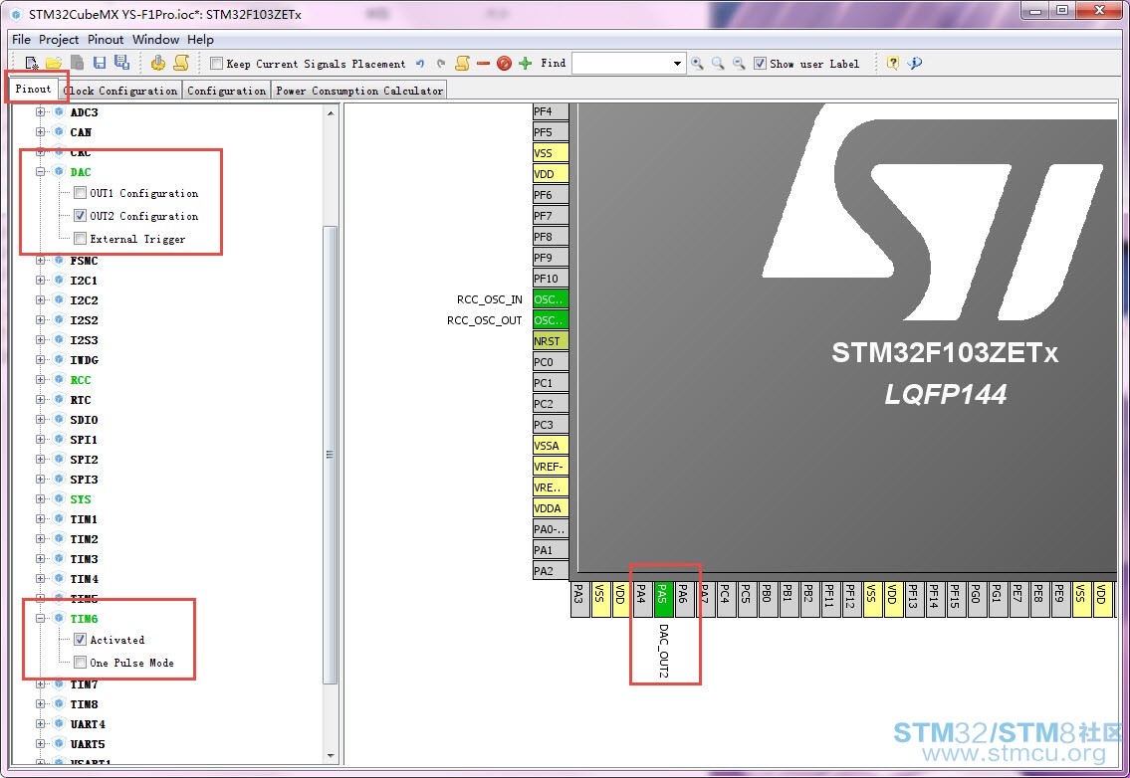Toggle Show user Label checkbox
This screenshot has height=778, width=1130.
point(760,64)
